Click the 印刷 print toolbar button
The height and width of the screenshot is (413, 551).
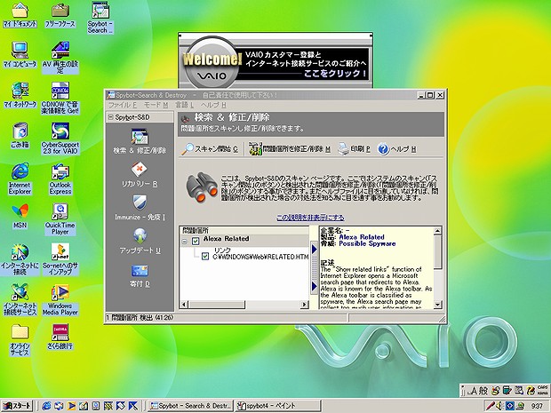[354, 149]
